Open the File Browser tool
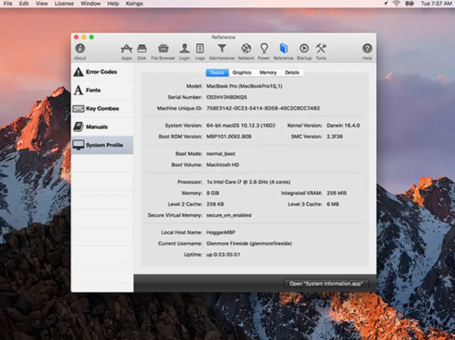The height and width of the screenshot is (340, 455). click(x=163, y=50)
